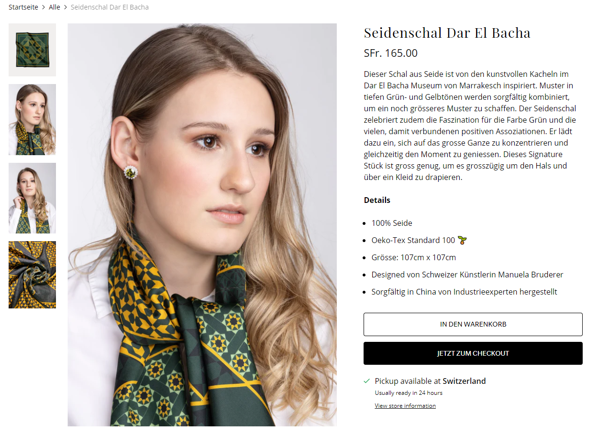Open the Startseite breadcrumb link
Image resolution: width=609 pixels, height=434 pixels.
(23, 7)
